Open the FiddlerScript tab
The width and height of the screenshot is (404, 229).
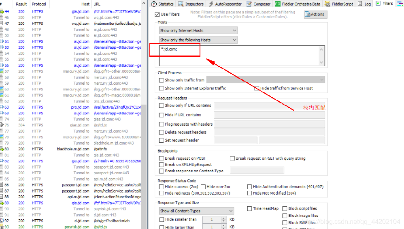point(338,4)
